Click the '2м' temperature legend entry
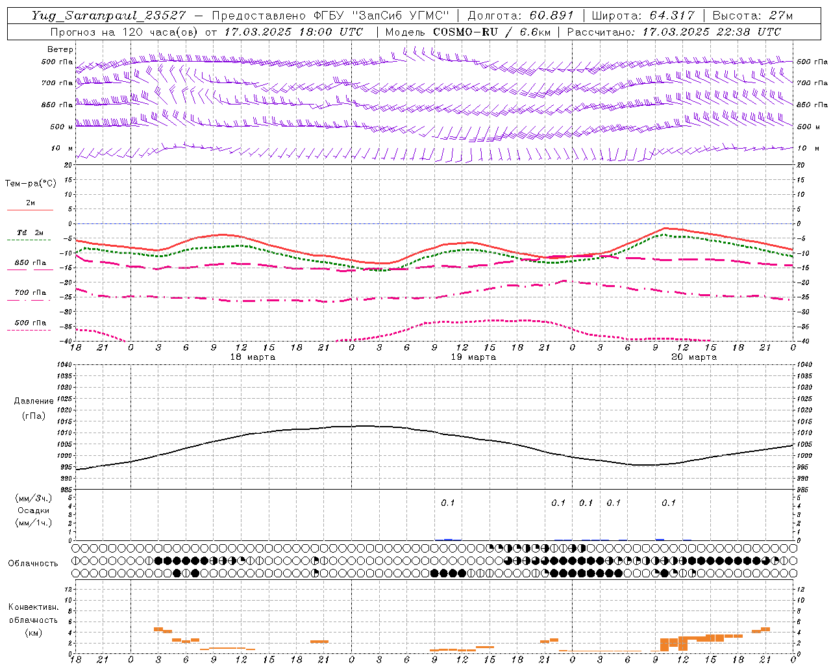This screenshot has height=665, width=831. pos(31,203)
